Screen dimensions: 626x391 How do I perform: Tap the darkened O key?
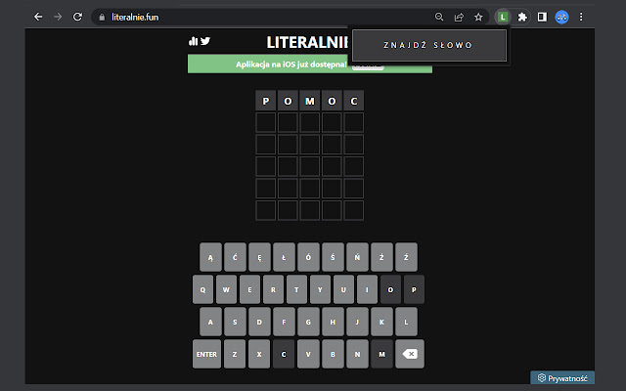pos(390,289)
